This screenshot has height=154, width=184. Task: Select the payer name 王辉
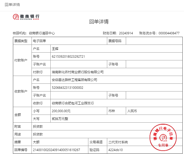(x=55, y=49)
